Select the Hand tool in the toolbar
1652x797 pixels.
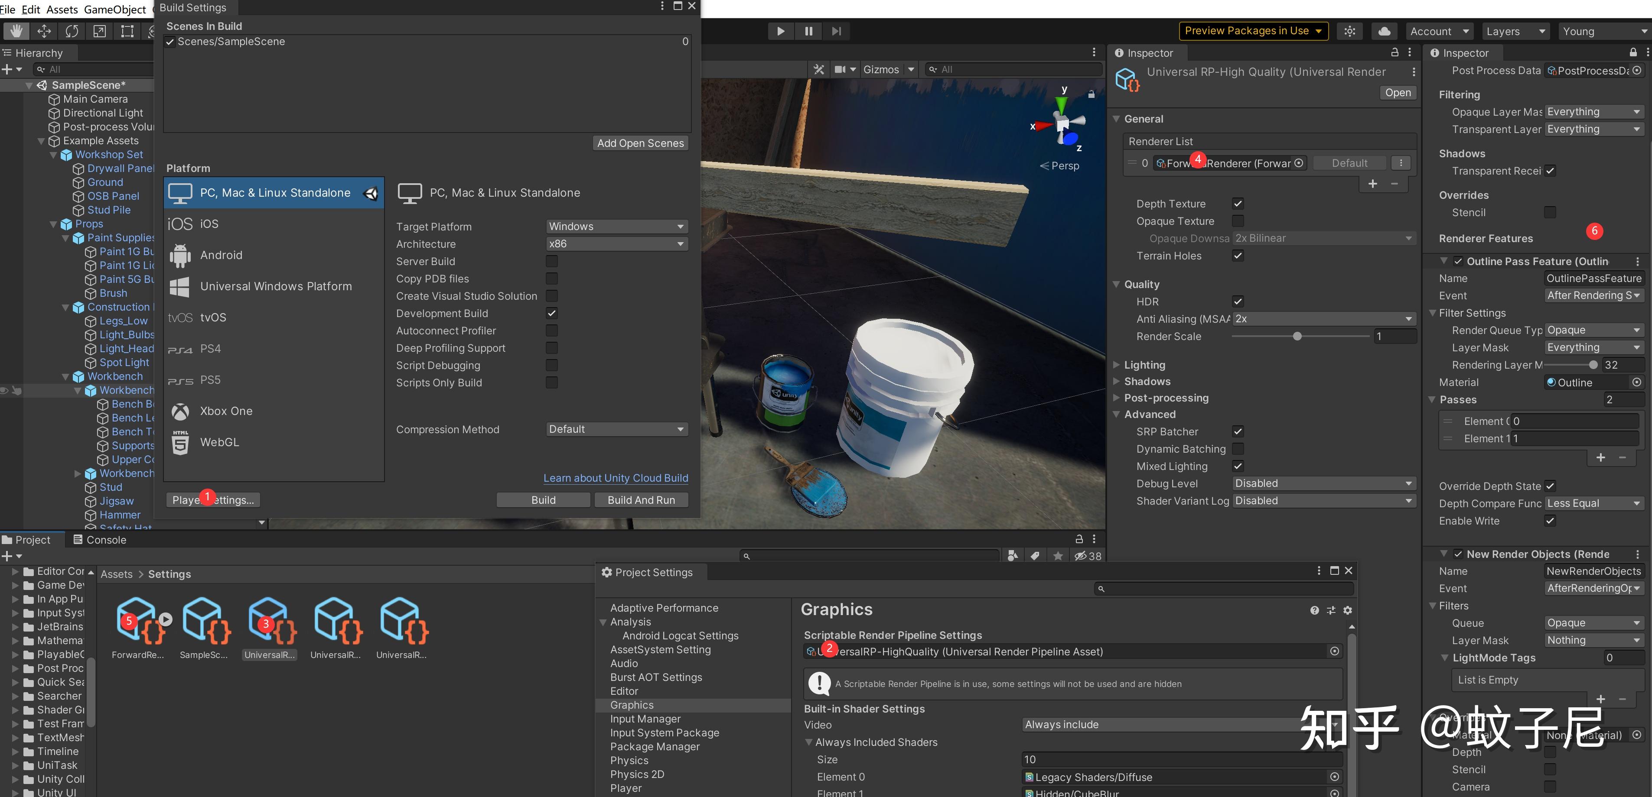tap(16, 31)
